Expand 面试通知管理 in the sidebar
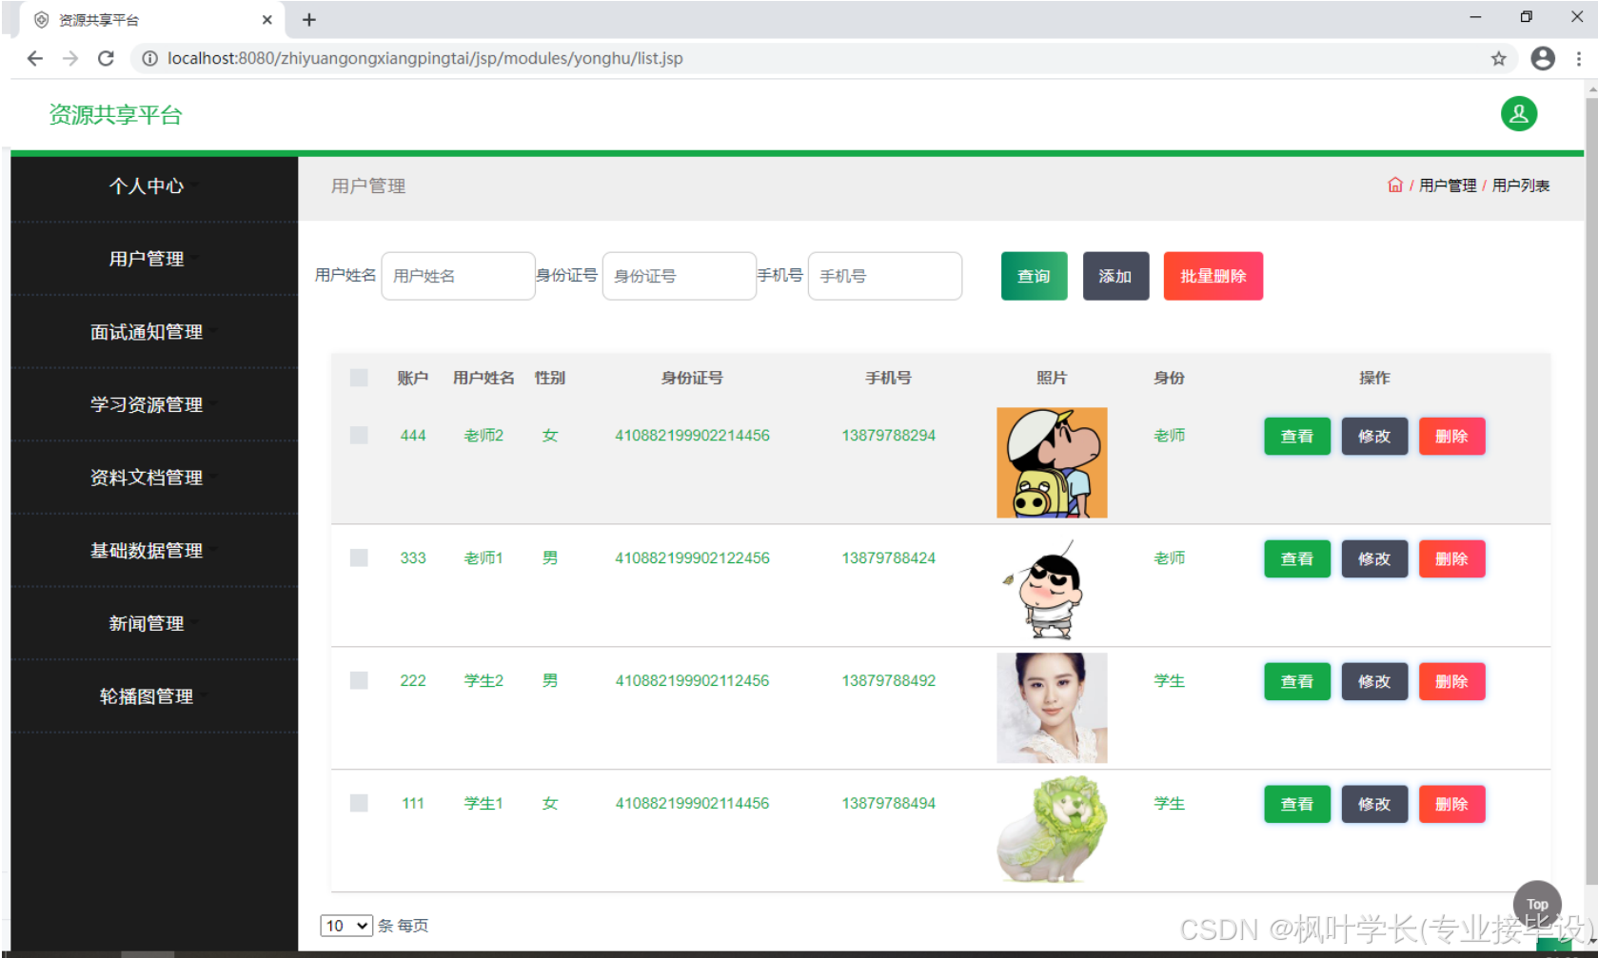This screenshot has height=958, width=1598. point(154,332)
